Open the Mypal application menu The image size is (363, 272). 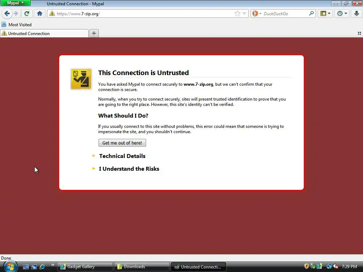click(x=16, y=3)
